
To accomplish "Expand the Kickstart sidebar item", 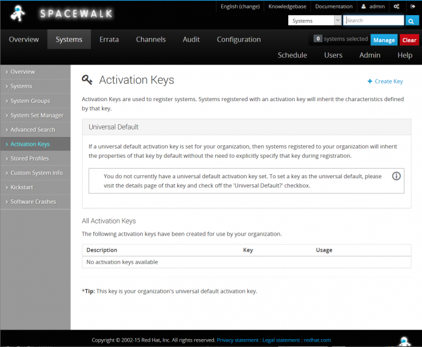I will pyautogui.click(x=22, y=187).
